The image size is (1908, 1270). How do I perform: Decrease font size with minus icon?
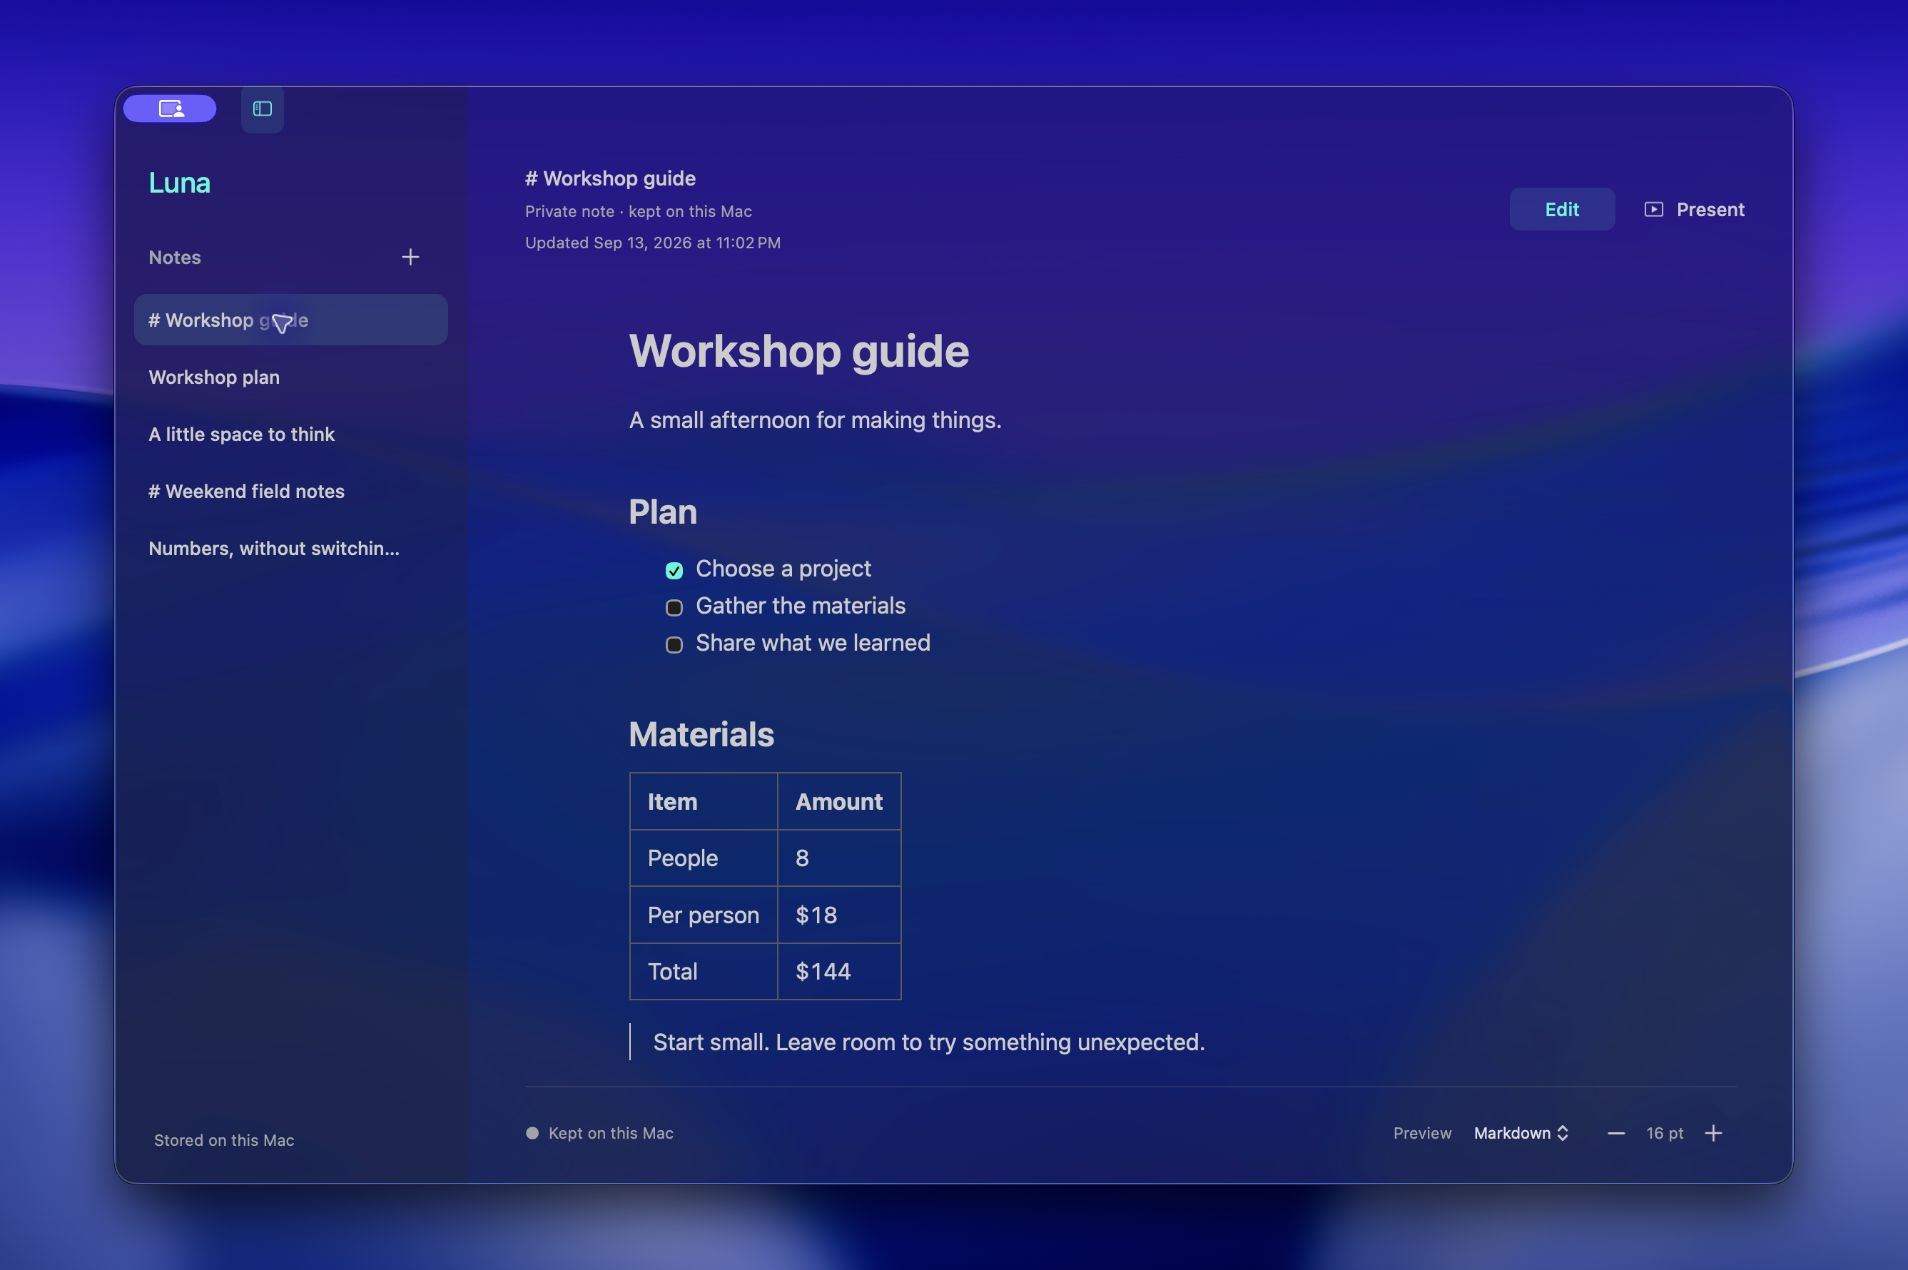tap(1615, 1133)
